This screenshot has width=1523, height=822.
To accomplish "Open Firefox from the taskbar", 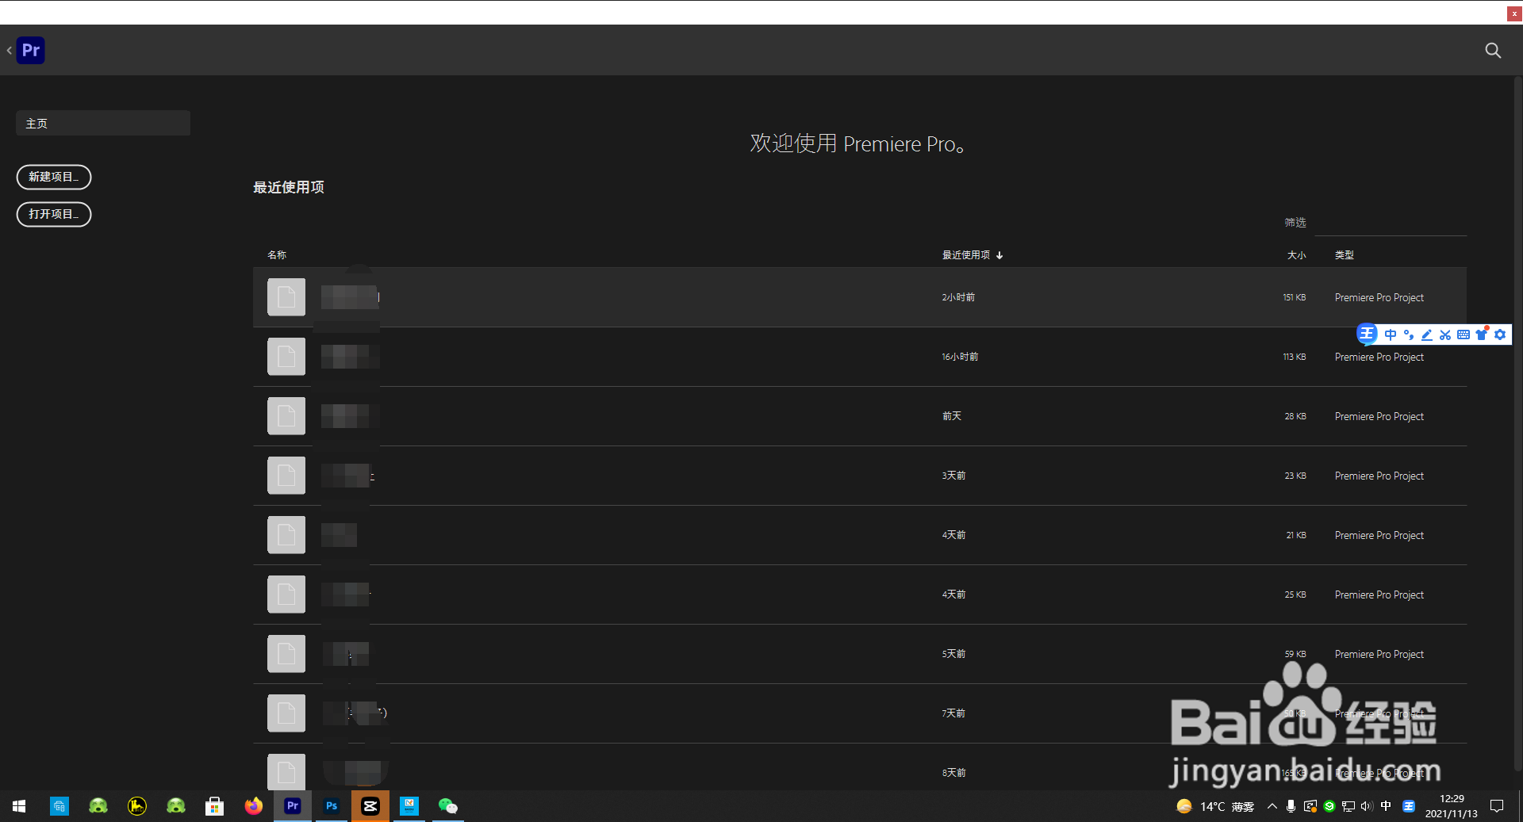I will click(x=254, y=806).
